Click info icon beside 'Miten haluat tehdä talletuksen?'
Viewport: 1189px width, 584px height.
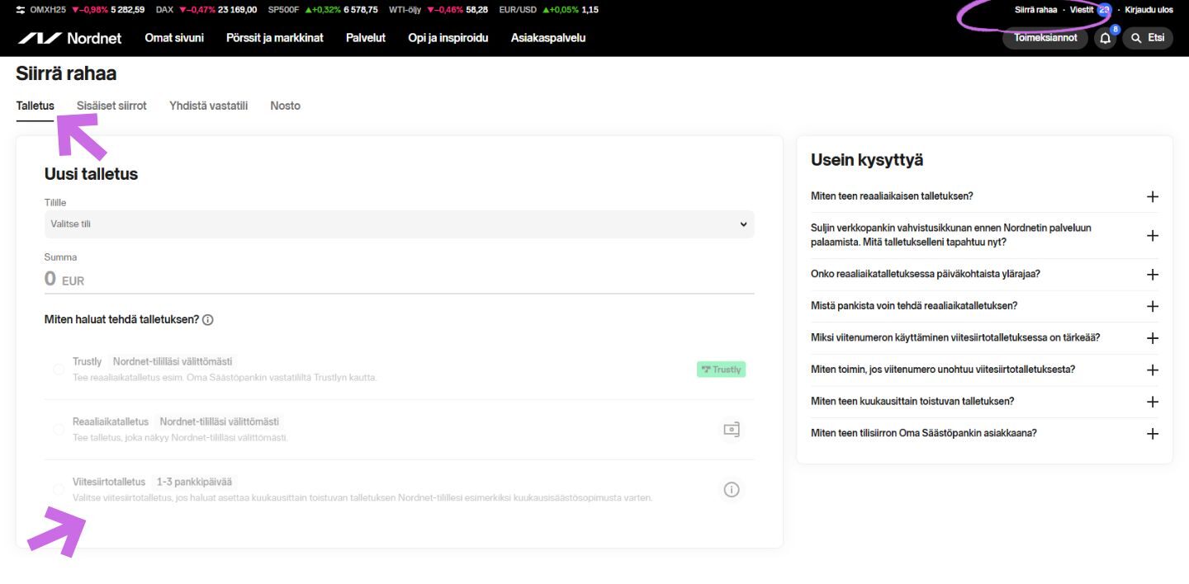point(208,320)
